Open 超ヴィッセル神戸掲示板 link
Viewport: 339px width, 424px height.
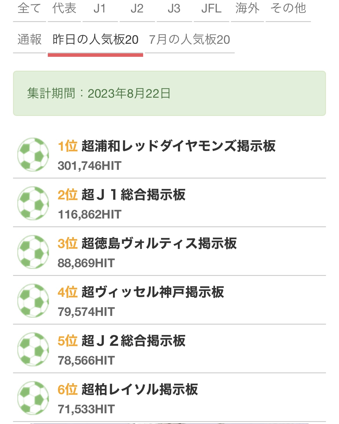tap(153, 292)
